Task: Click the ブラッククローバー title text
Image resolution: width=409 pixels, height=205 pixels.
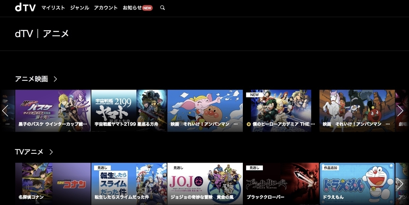Action: tap(266, 197)
